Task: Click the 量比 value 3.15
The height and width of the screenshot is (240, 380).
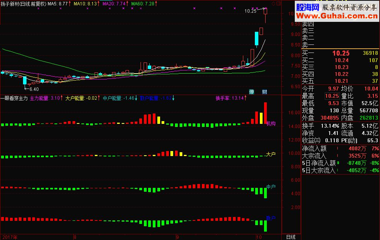Action: 372,96
